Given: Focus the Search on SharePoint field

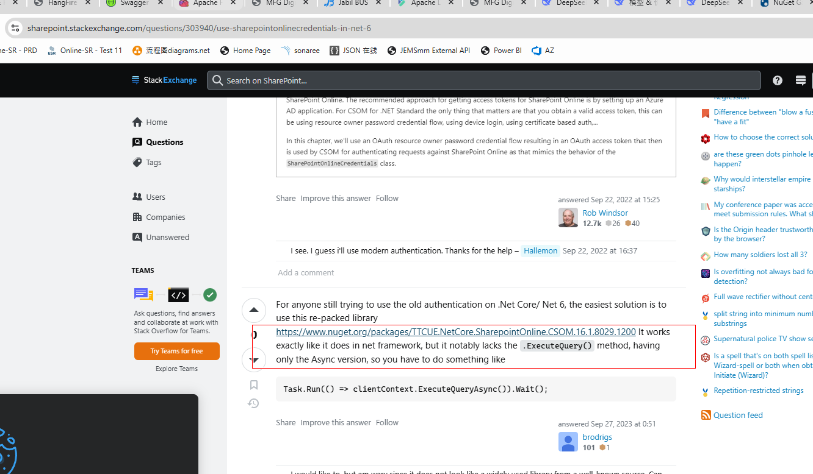Looking at the screenshot, I should point(484,80).
